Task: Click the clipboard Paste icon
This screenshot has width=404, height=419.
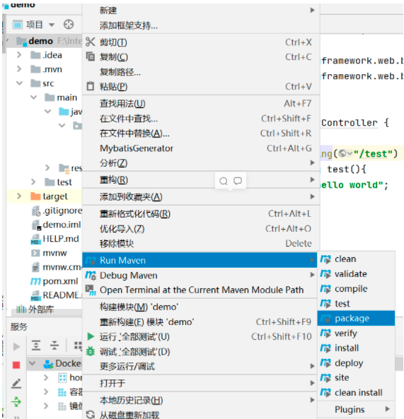Action: (91, 86)
